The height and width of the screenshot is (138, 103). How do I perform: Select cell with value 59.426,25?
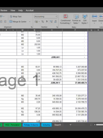(52, 80)
